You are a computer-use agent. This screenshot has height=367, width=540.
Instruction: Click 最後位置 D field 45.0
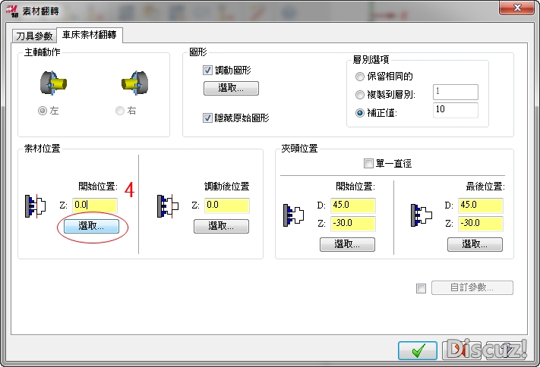(x=481, y=205)
